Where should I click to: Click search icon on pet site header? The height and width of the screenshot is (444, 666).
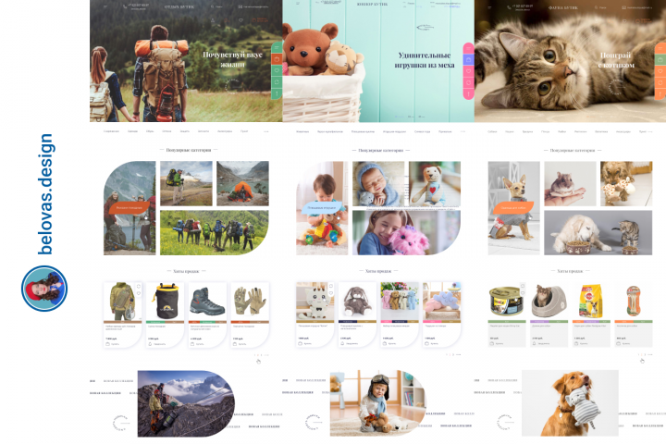597,7
